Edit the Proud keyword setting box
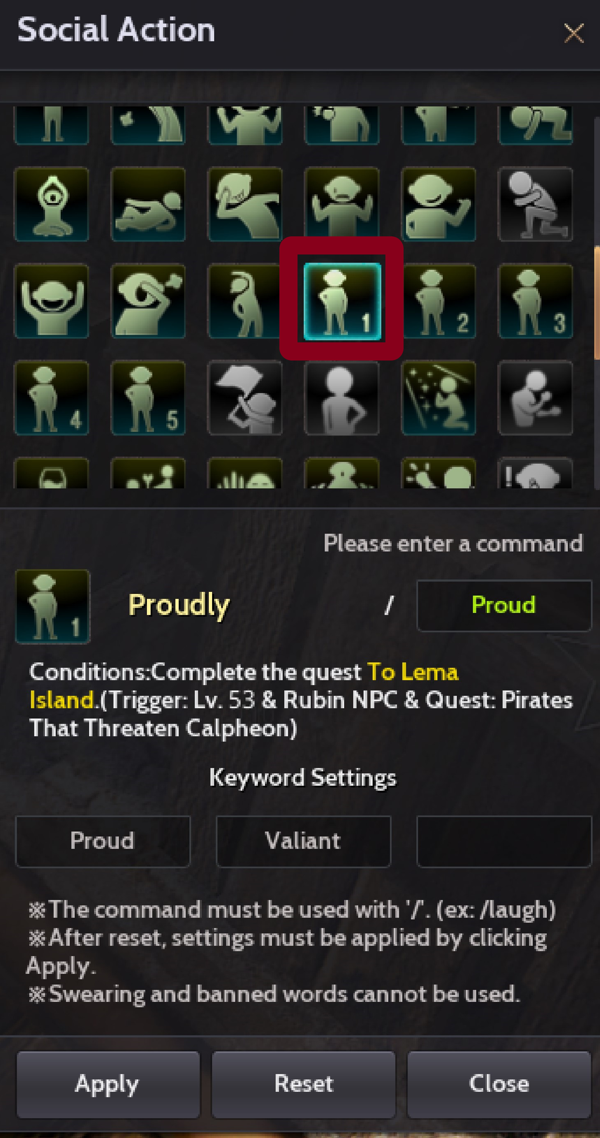The image size is (600, 1138). [x=103, y=841]
